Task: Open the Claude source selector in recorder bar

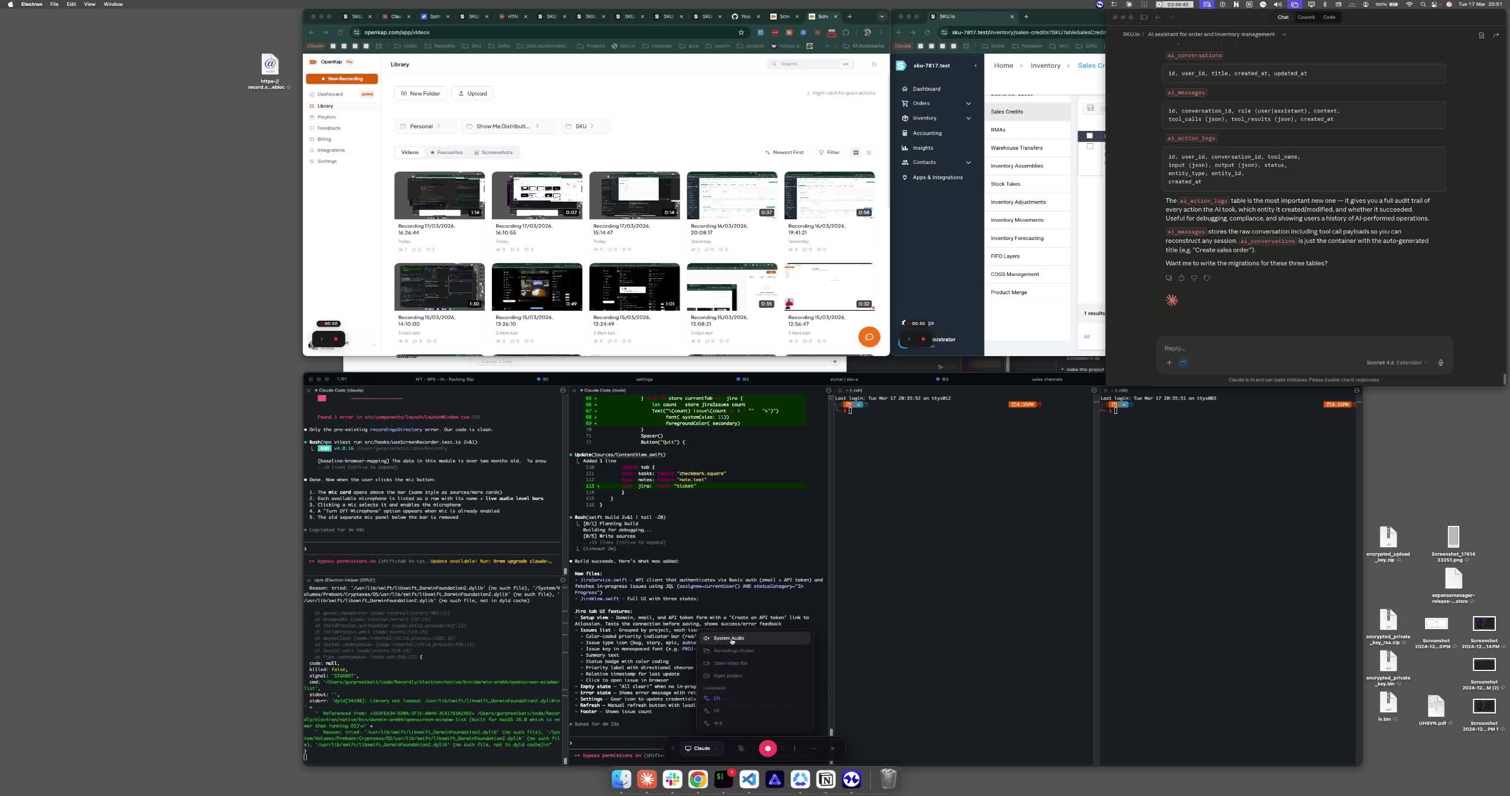Action: [x=701, y=748]
